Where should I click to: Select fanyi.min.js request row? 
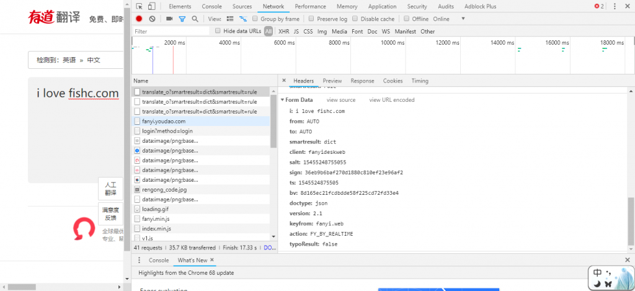201,219
